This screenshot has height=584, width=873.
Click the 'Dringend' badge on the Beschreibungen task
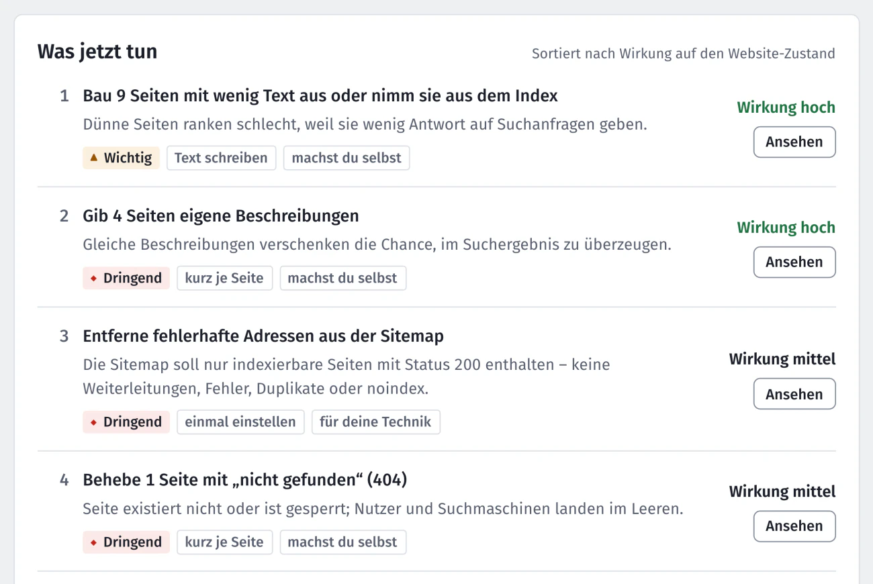pyautogui.click(x=126, y=279)
